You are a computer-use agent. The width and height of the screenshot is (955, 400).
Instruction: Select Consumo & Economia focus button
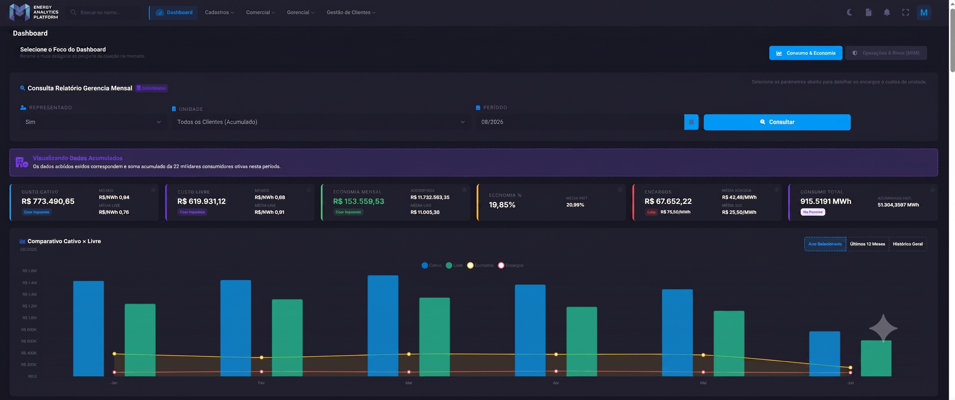click(x=805, y=53)
